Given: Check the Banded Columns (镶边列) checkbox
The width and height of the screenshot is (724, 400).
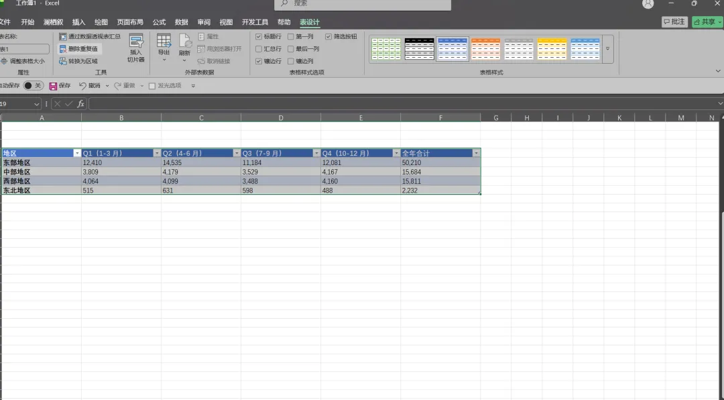Looking at the screenshot, I should [x=291, y=61].
